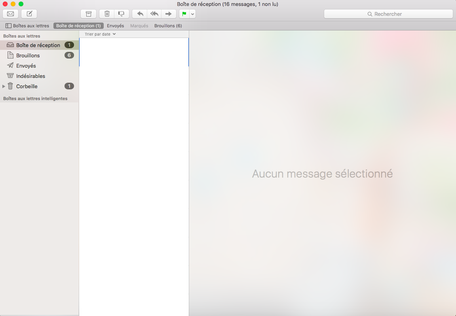
Task: Click the Reply arrow icon
Action: pos(140,14)
